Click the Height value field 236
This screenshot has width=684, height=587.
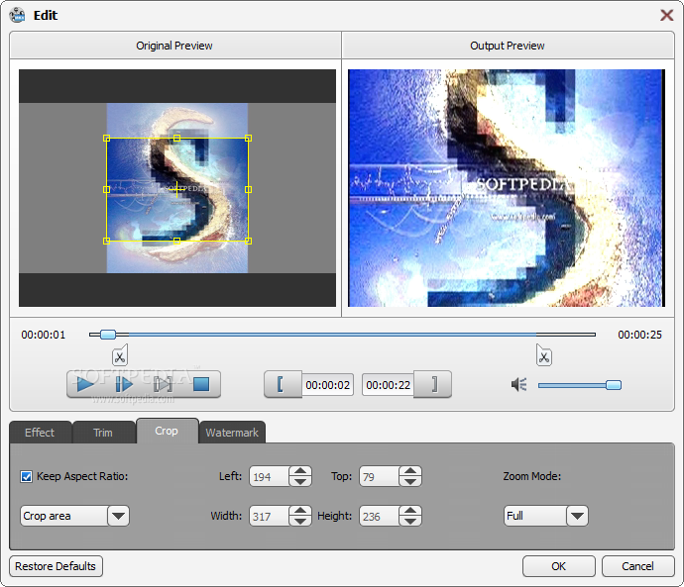click(379, 516)
